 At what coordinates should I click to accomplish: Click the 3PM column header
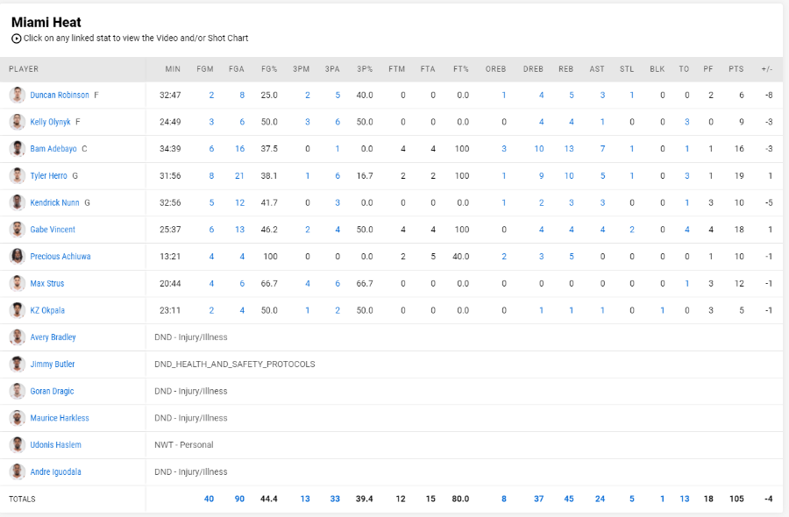[x=302, y=69]
